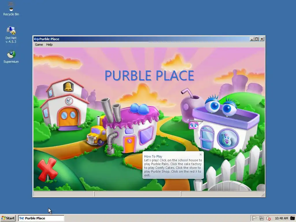This screenshot has height=222, width=296.
Task: Maximize the Purble Place window
Action: coord(257,39)
